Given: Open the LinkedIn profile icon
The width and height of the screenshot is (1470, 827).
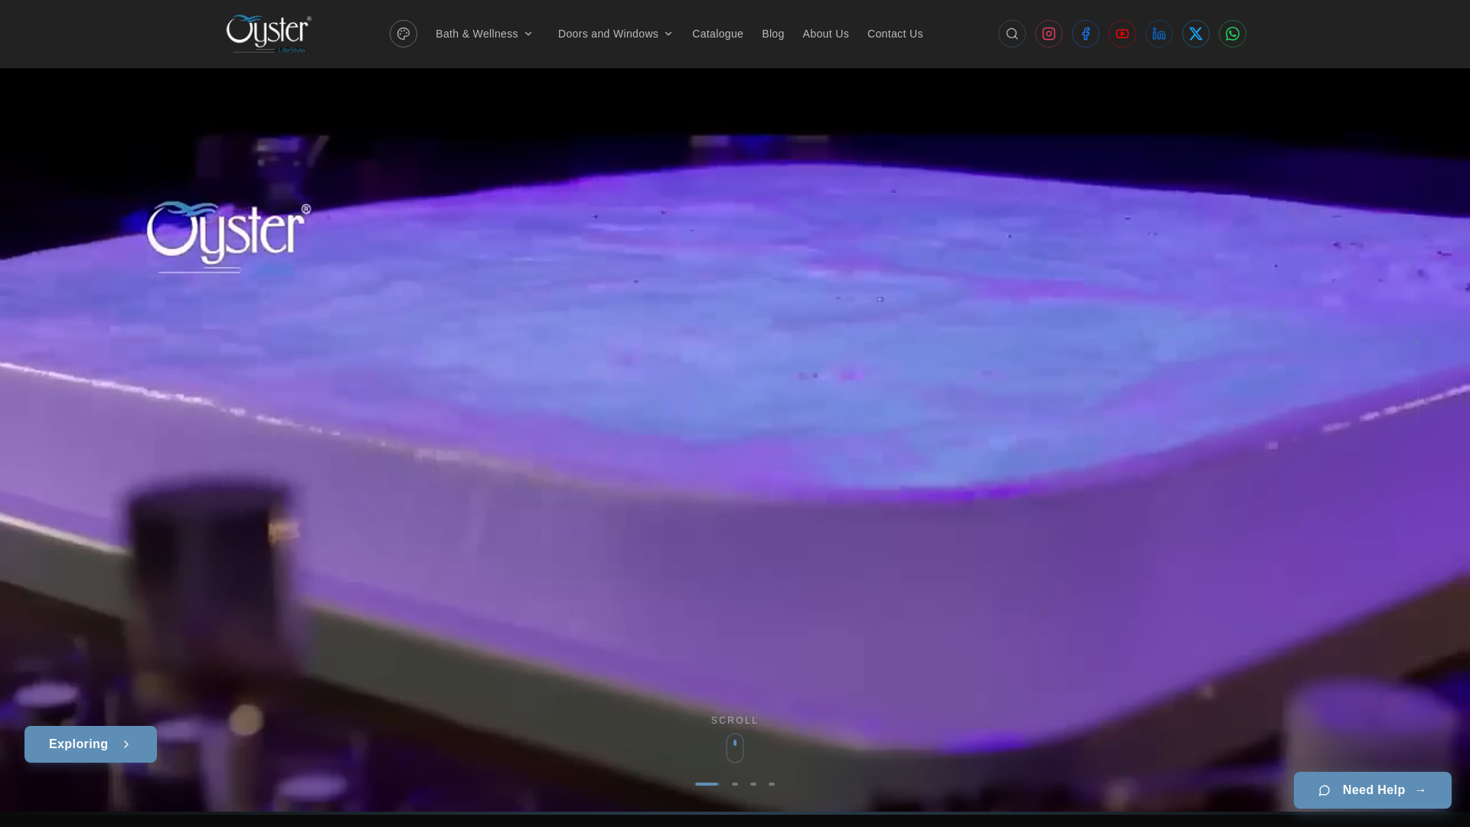Looking at the screenshot, I should pos(1159,34).
